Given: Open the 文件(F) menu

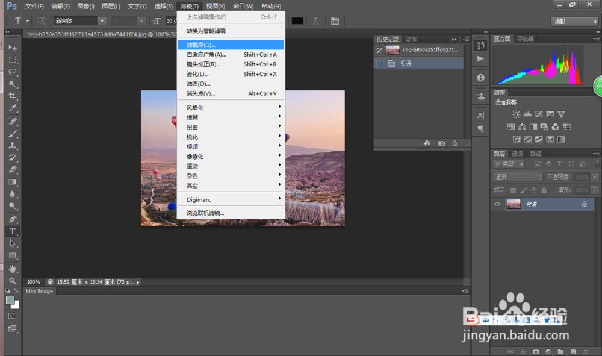Looking at the screenshot, I should pos(34,6).
